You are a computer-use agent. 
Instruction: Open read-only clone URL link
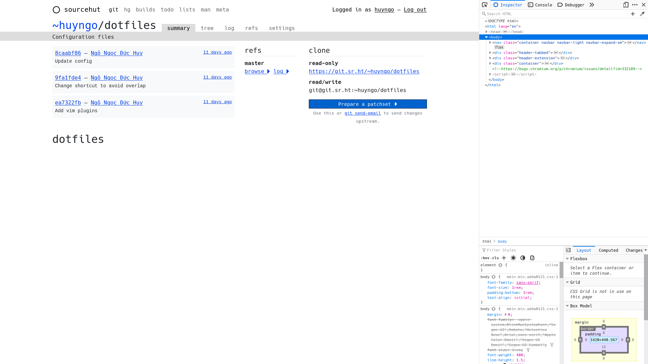click(364, 71)
